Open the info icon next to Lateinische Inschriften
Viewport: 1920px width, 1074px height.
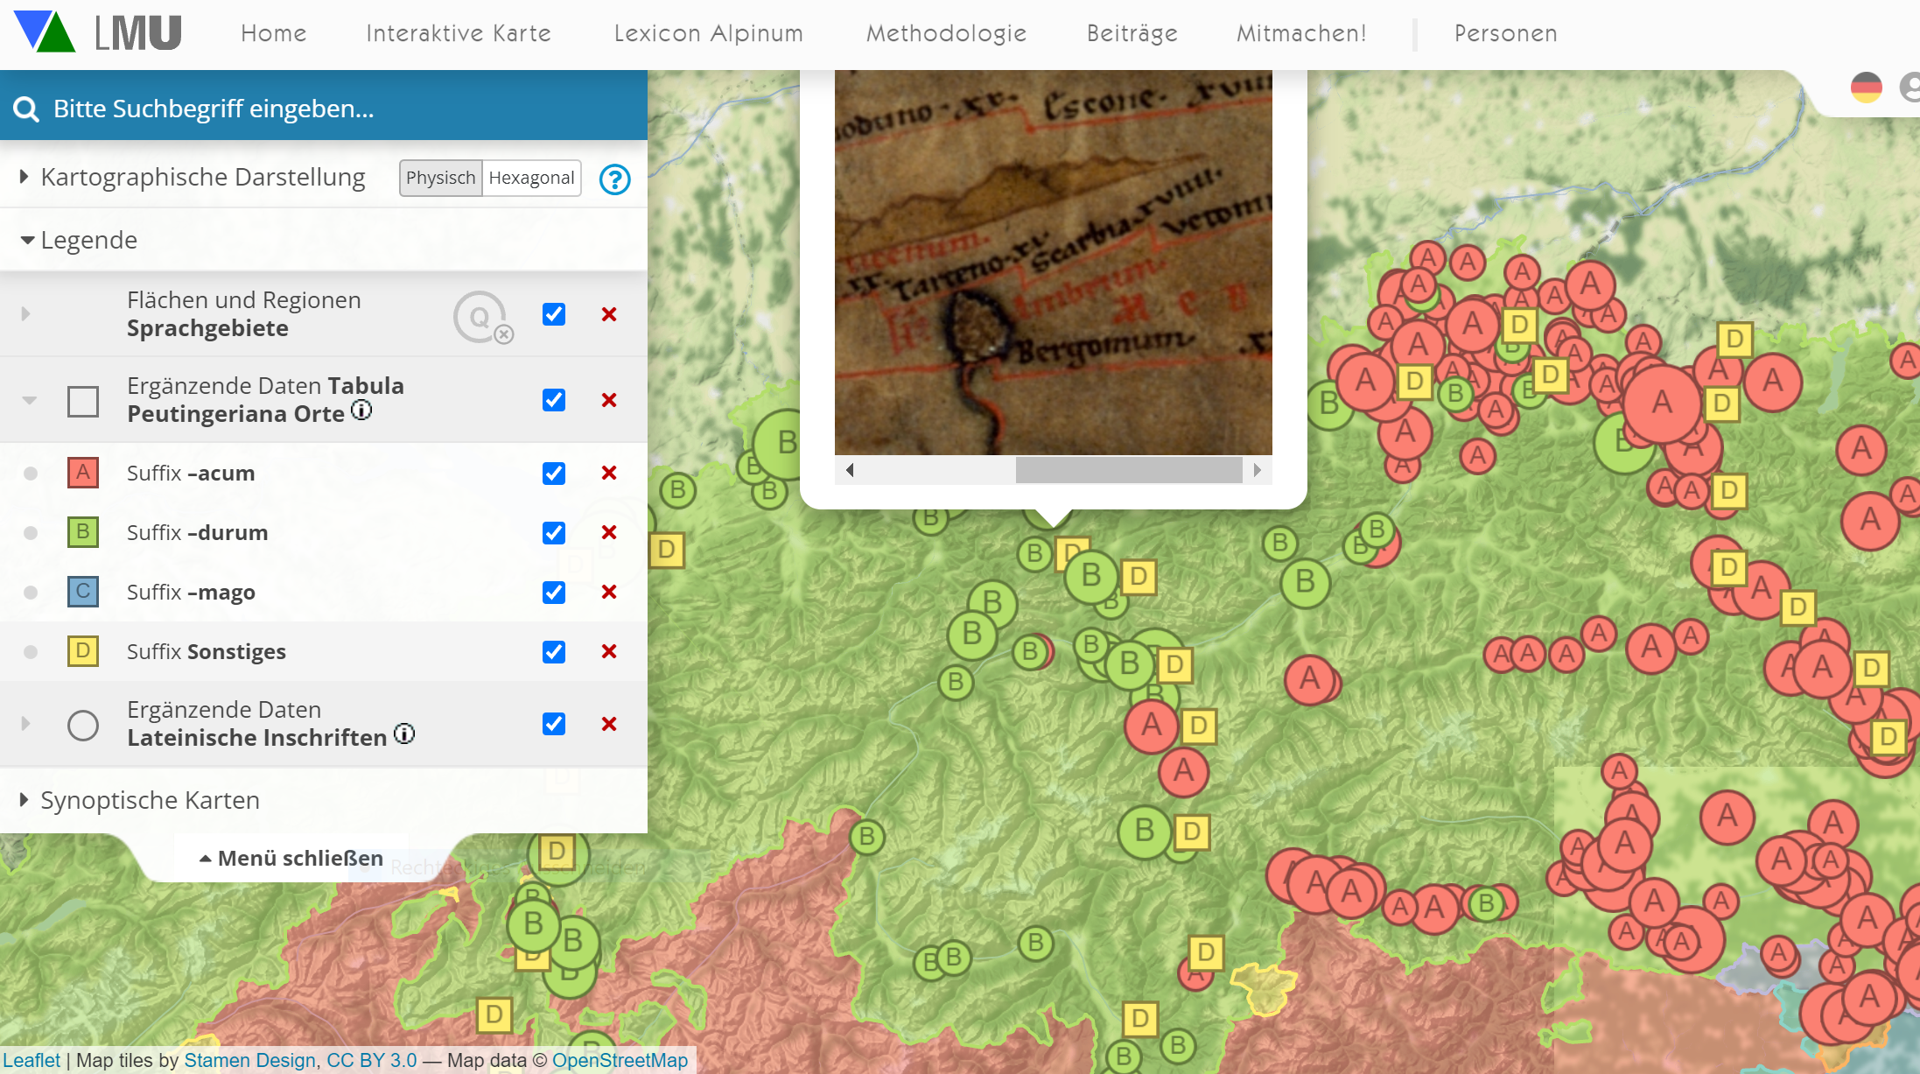pyautogui.click(x=404, y=734)
